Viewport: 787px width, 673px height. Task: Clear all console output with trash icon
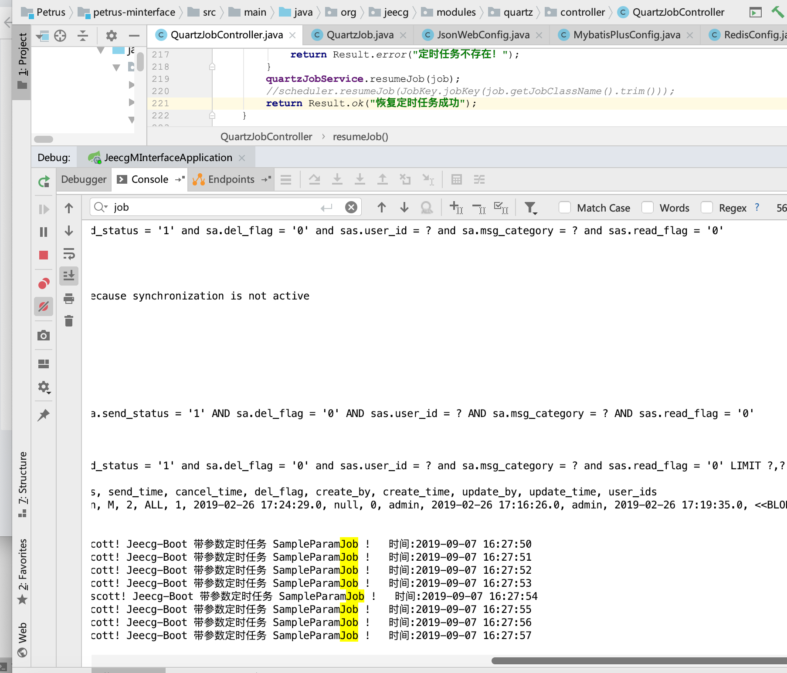tap(69, 321)
